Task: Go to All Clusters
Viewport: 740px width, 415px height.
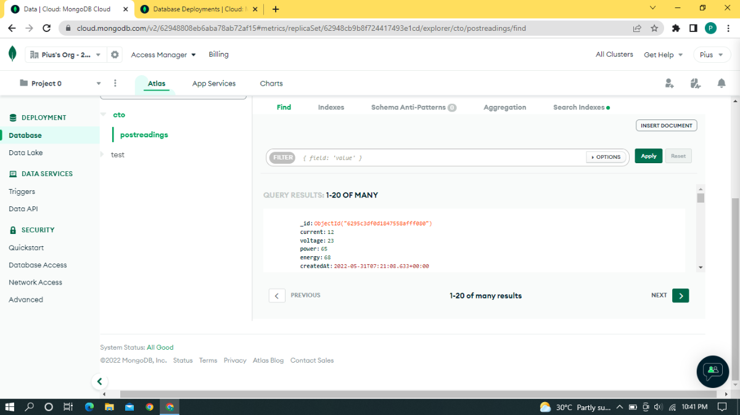Action: (614, 55)
